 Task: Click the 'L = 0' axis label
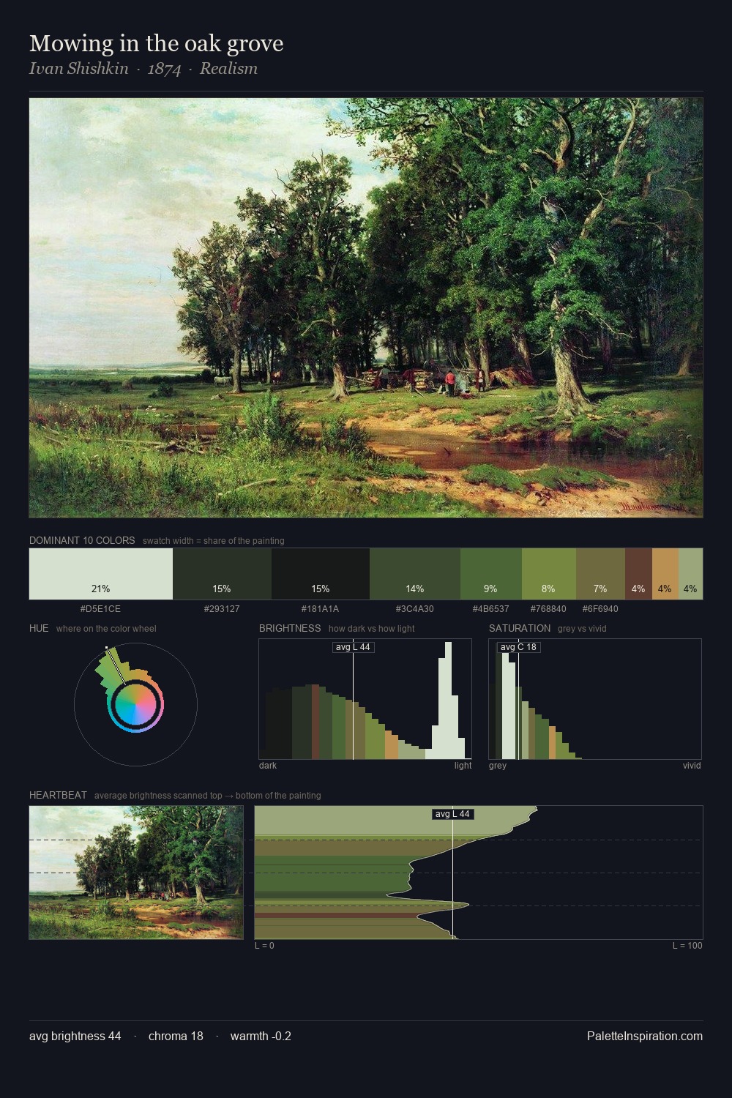click(x=264, y=946)
